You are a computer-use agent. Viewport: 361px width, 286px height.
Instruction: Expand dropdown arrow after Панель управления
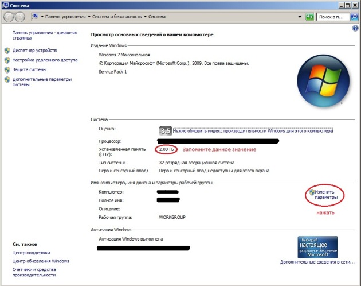coord(89,17)
